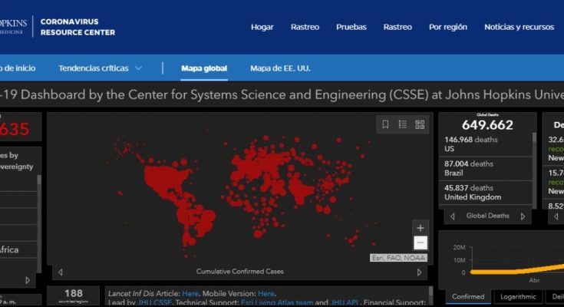Expand the Tendencias críticas dropdown
This screenshot has width=564, height=307.
[x=101, y=68]
